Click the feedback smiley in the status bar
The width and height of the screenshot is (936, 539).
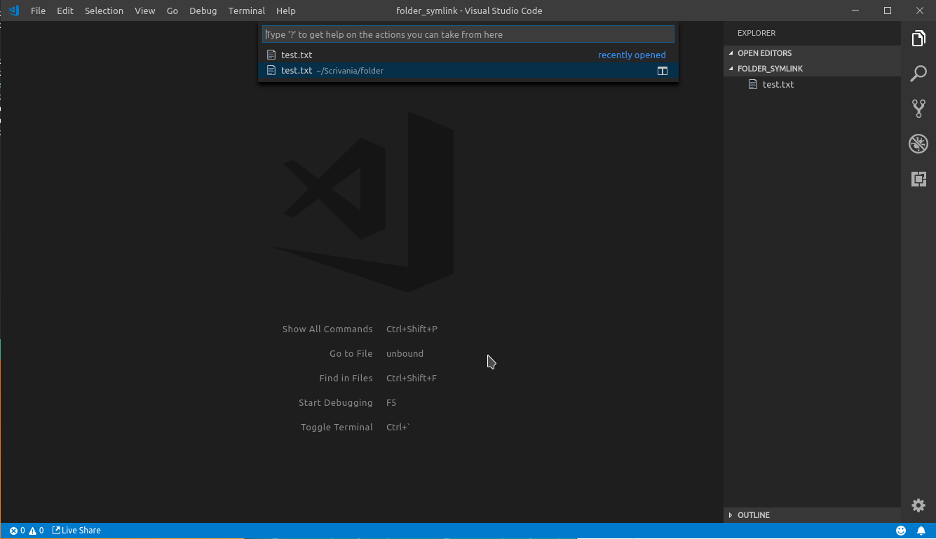(901, 531)
